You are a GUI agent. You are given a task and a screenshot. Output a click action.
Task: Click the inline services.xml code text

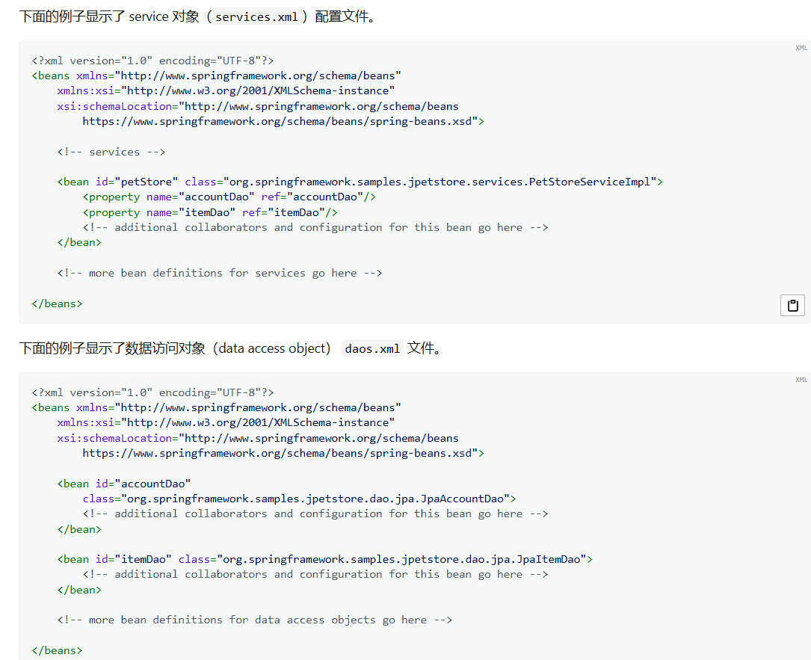[x=256, y=17]
